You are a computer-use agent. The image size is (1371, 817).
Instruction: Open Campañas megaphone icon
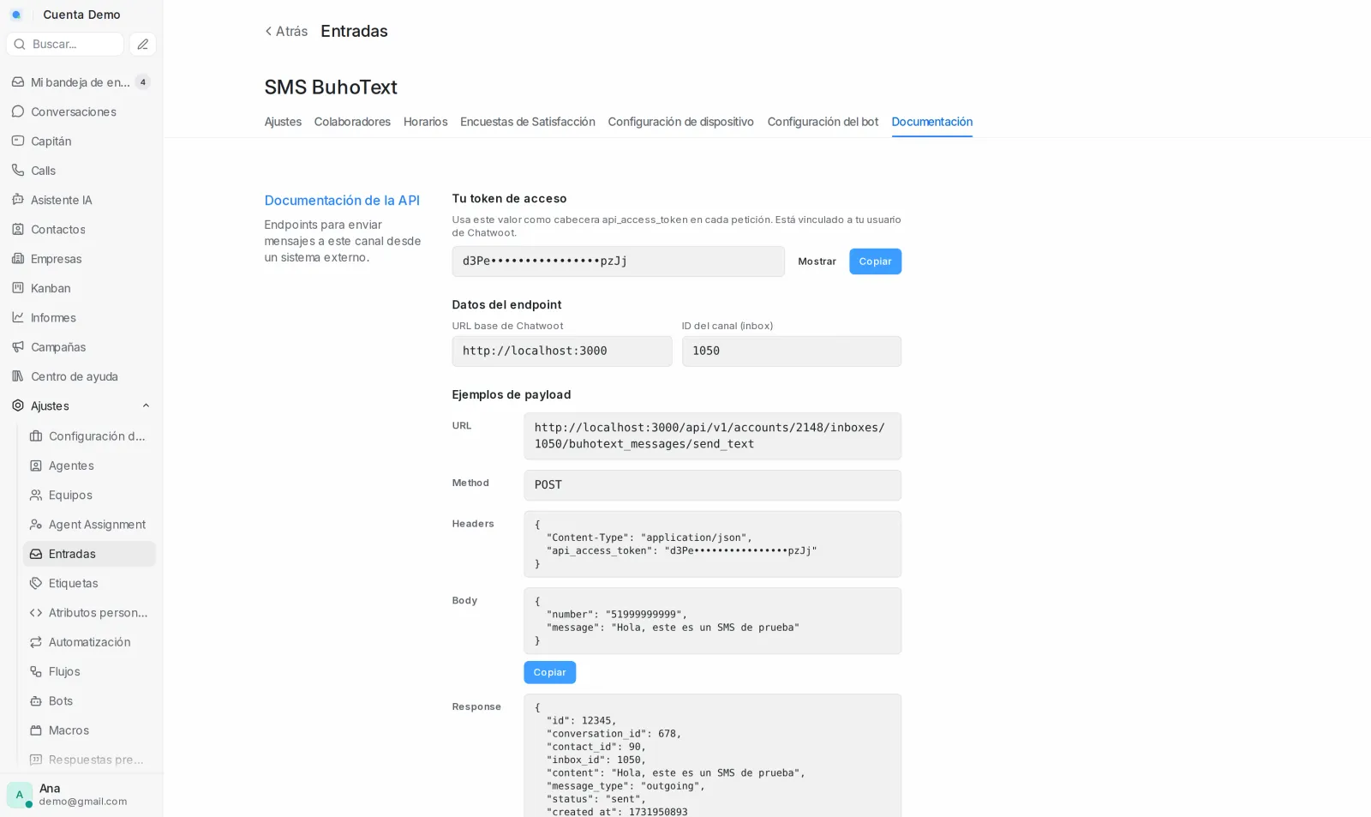point(18,346)
